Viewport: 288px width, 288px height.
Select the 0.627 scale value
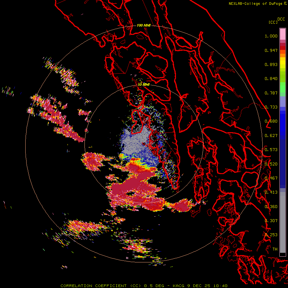pos(271,136)
